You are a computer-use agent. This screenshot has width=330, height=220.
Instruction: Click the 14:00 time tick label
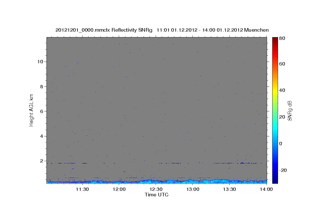coord(266,189)
